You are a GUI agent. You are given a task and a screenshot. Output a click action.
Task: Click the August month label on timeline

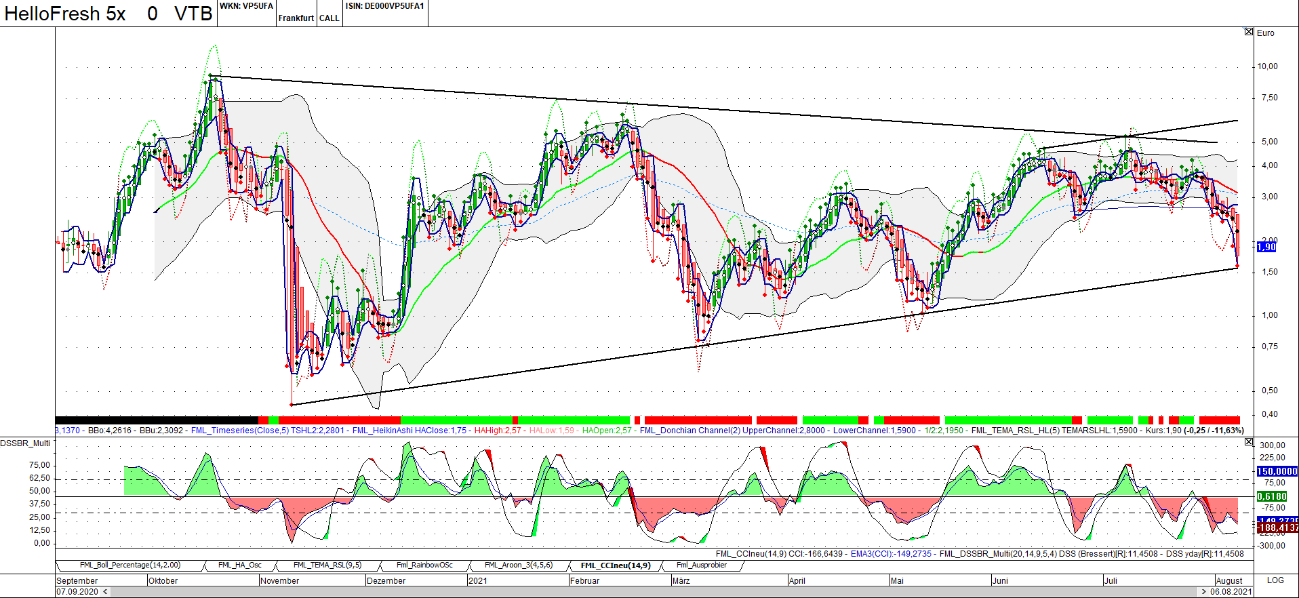tap(1229, 581)
